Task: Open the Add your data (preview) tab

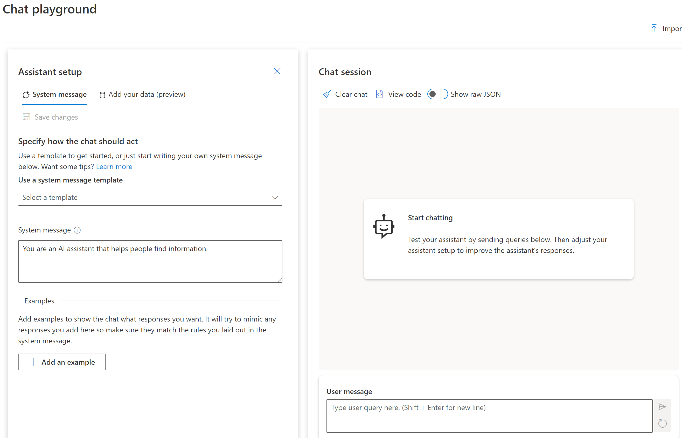Action: (x=142, y=94)
